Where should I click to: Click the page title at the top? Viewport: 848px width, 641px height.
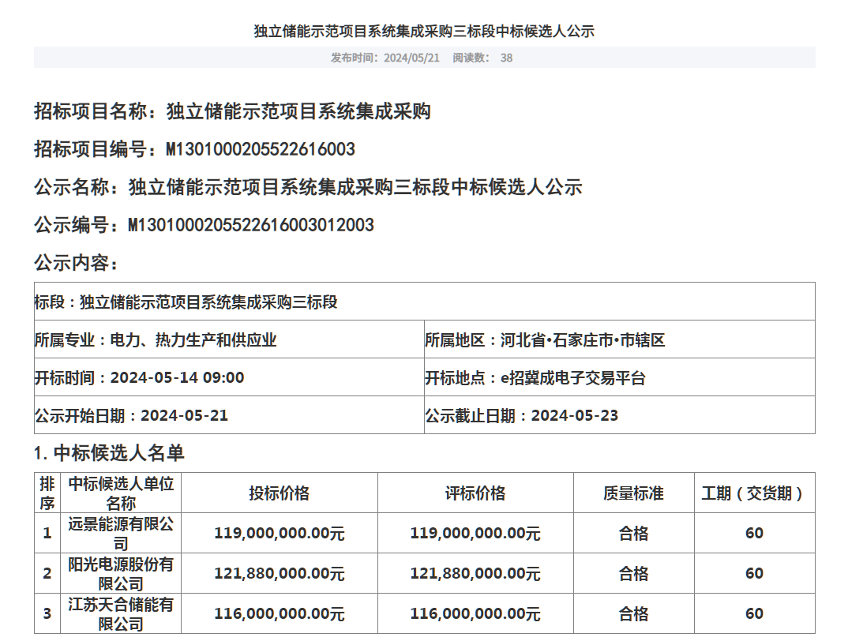click(424, 32)
